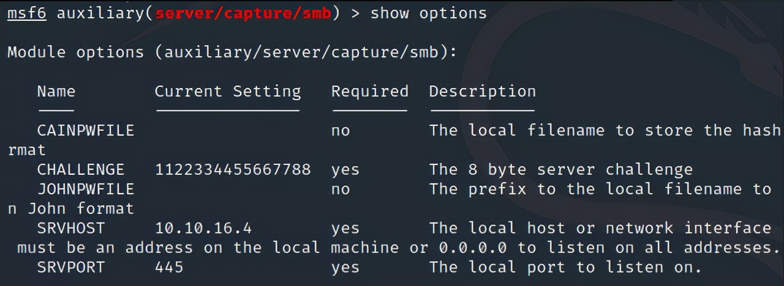This screenshot has width=784, height=286.
Task: Click the 'Module options' heading line
Action: click(x=232, y=52)
